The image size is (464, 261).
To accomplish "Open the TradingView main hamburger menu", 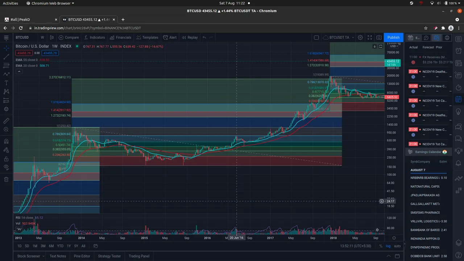I will (x=6, y=37).
